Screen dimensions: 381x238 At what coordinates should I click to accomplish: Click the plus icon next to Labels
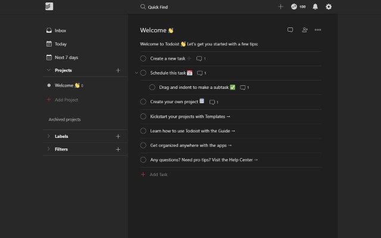(x=118, y=136)
